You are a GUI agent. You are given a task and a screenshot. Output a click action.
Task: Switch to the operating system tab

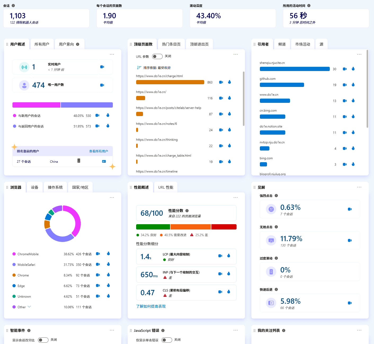[55, 187]
